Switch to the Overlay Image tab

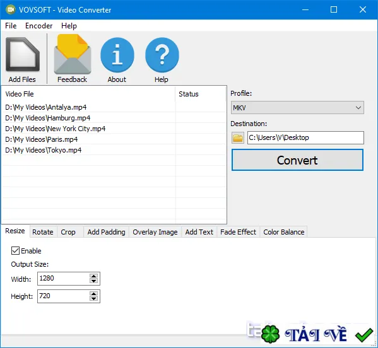155,232
